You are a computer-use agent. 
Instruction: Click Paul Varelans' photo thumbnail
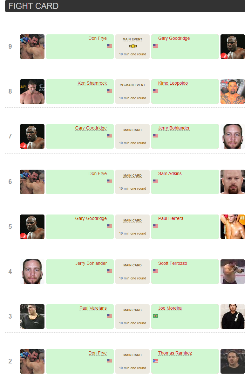[x=32, y=316]
